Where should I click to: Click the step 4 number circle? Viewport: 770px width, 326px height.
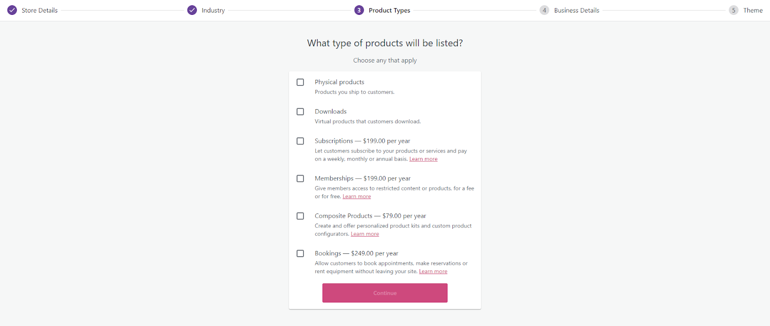click(x=544, y=10)
